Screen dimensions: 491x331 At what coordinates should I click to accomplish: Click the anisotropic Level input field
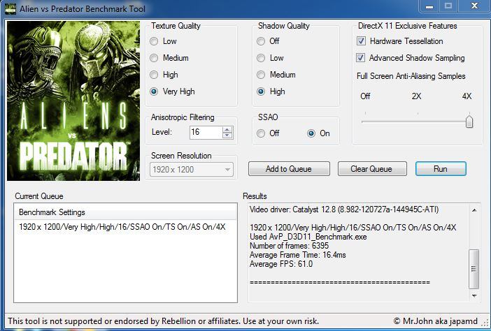point(206,133)
